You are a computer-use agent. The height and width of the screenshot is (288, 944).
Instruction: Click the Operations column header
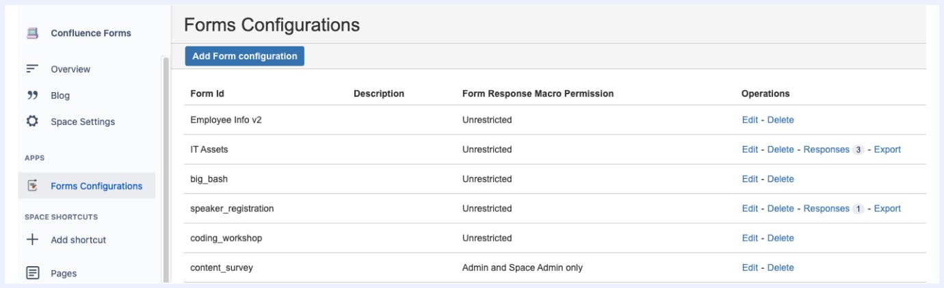(x=765, y=93)
